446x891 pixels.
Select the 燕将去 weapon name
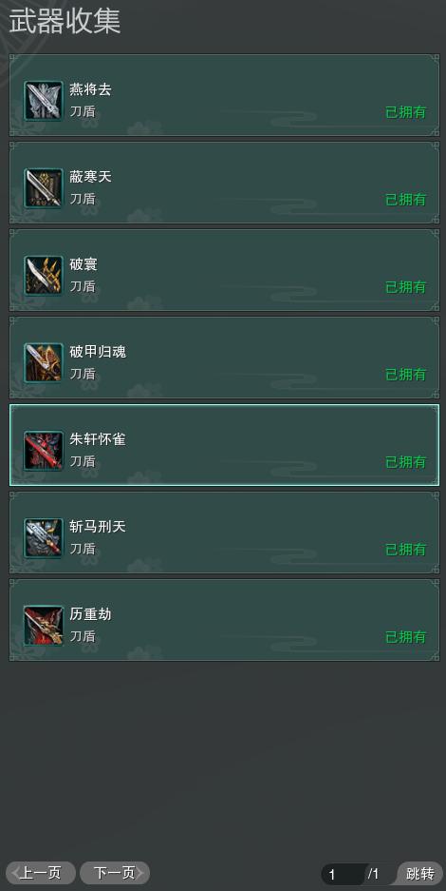tap(90, 89)
